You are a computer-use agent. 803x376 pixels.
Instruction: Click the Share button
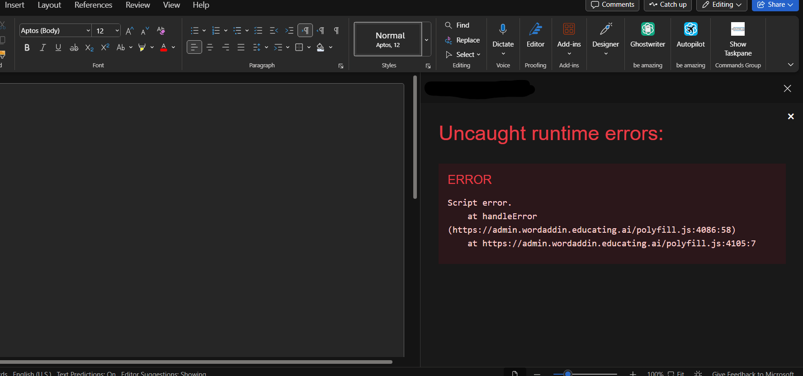coord(775,5)
